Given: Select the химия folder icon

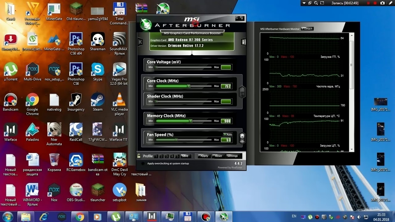Looking at the screenshot, I should (x=141, y=193).
